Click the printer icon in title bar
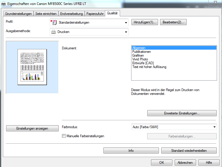The image size is (222, 167). pyautogui.click(x=4, y=4)
